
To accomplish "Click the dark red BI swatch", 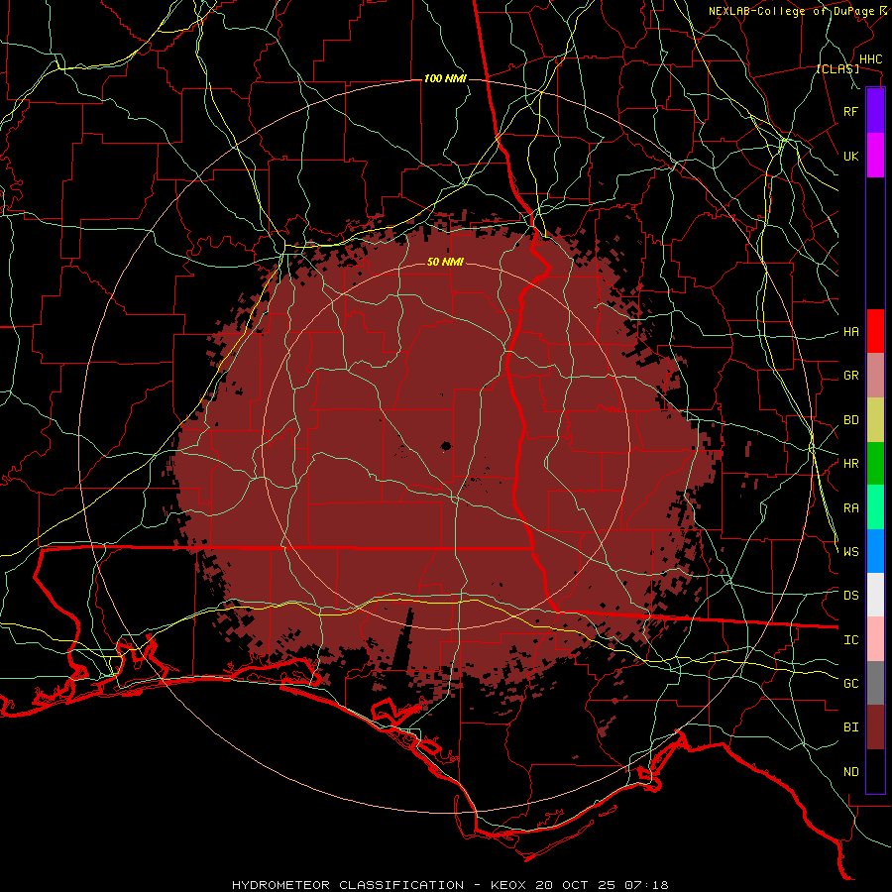I will [x=875, y=727].
